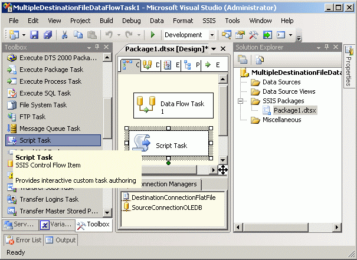Click toolbox scrollbar down arrow
The height and width of the screenshot is (260, 357).
point(107,213)
